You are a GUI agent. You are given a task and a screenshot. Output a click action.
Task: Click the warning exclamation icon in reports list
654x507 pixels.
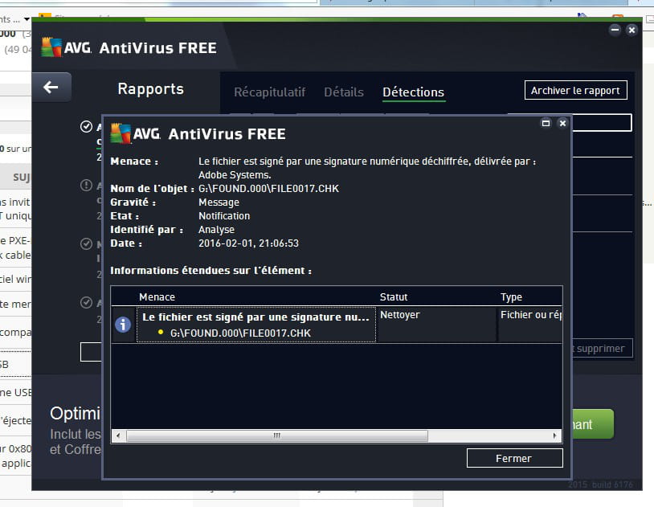click(x=86, y=185)
